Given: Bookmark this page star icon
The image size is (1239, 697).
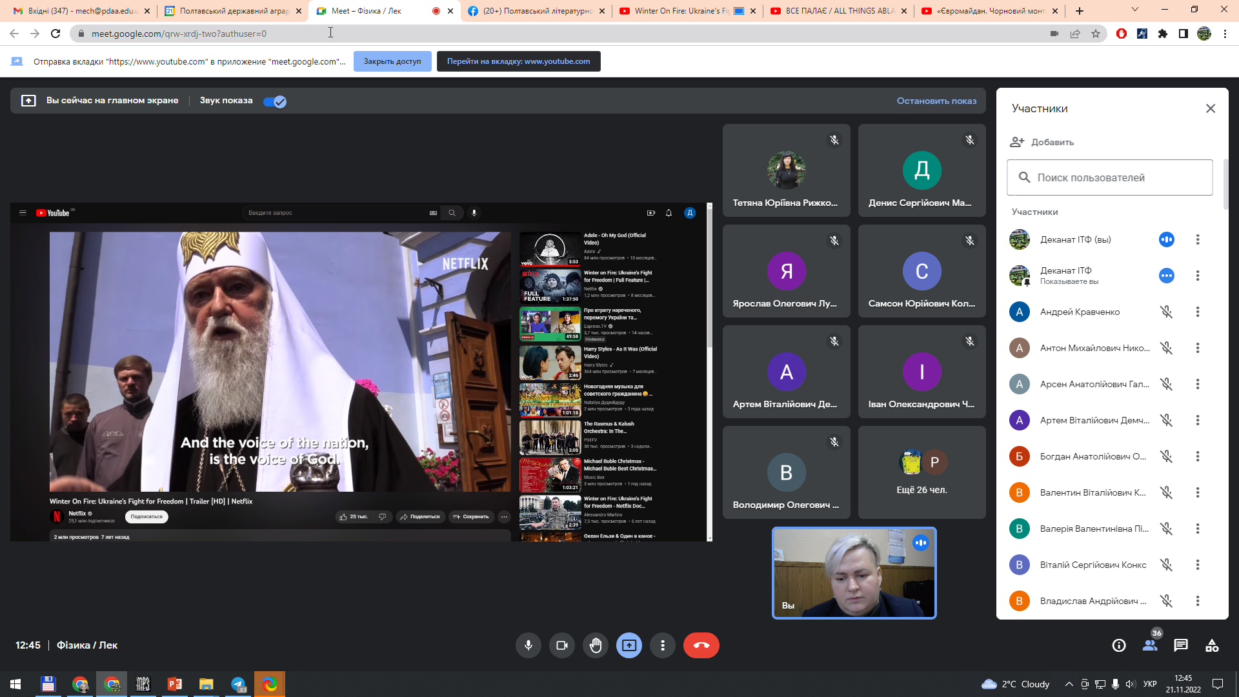Looking at the screenshot, I should coord(1096,34).
